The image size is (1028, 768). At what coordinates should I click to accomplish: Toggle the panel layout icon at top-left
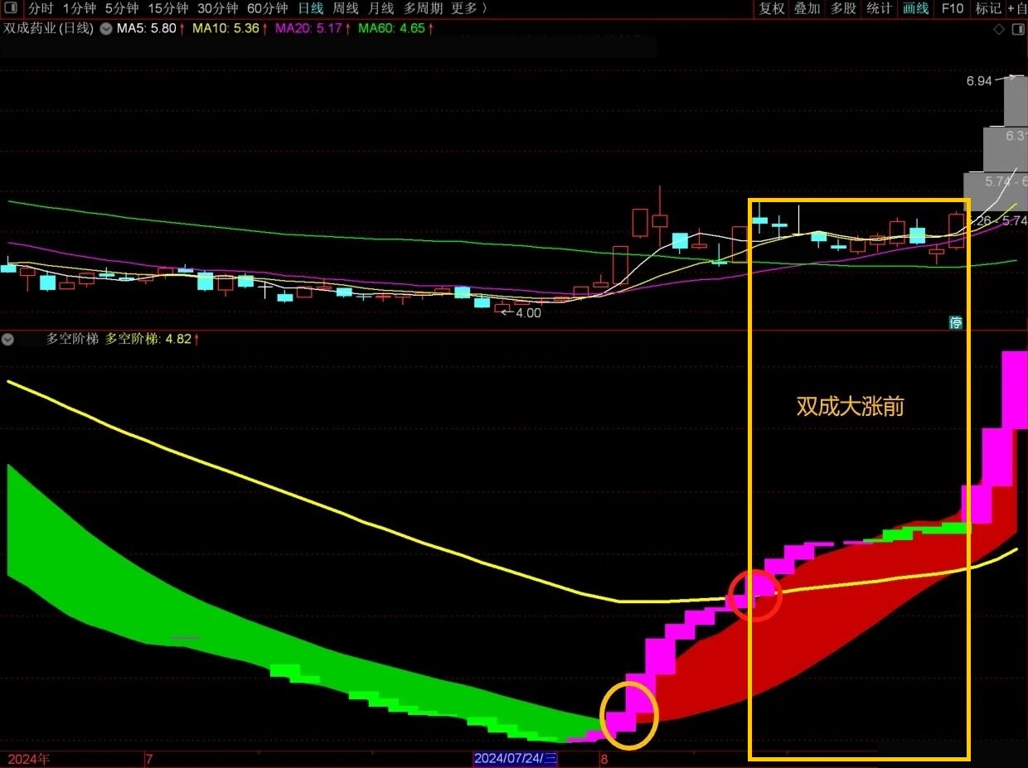[x=11, y=8]
